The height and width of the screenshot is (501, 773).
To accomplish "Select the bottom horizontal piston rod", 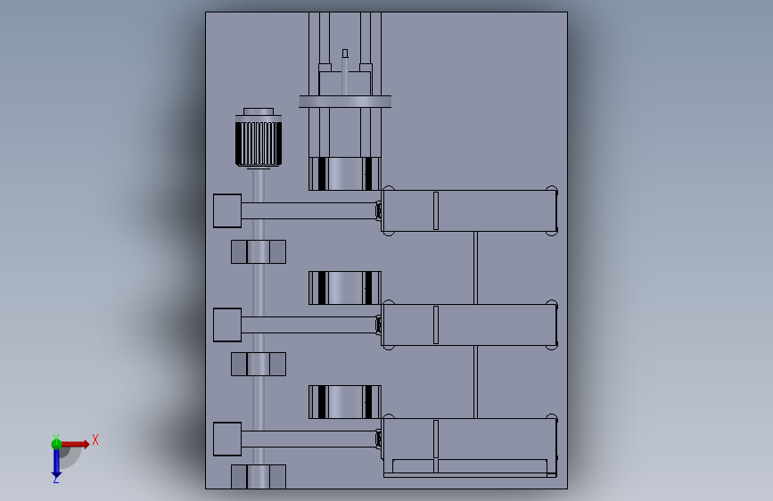I will (x=308, y=439).
